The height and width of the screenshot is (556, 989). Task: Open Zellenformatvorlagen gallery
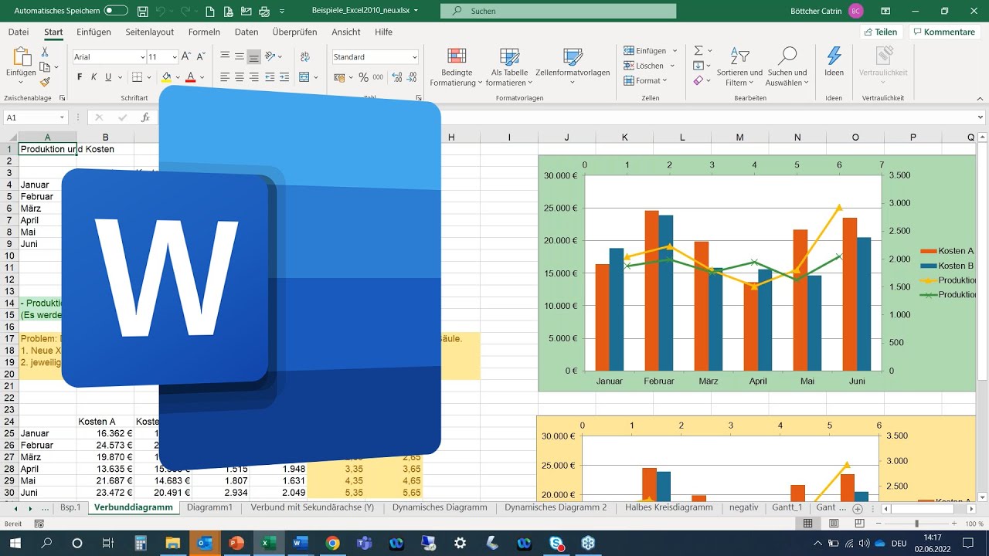[x=573, y=67]
